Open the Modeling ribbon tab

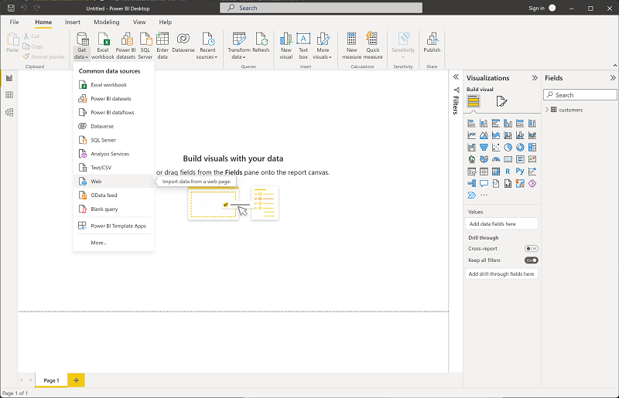tap(107, 22)
